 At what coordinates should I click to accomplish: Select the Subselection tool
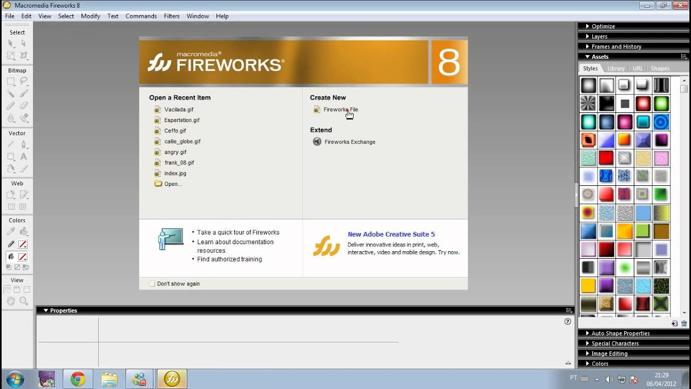(23, 43)
